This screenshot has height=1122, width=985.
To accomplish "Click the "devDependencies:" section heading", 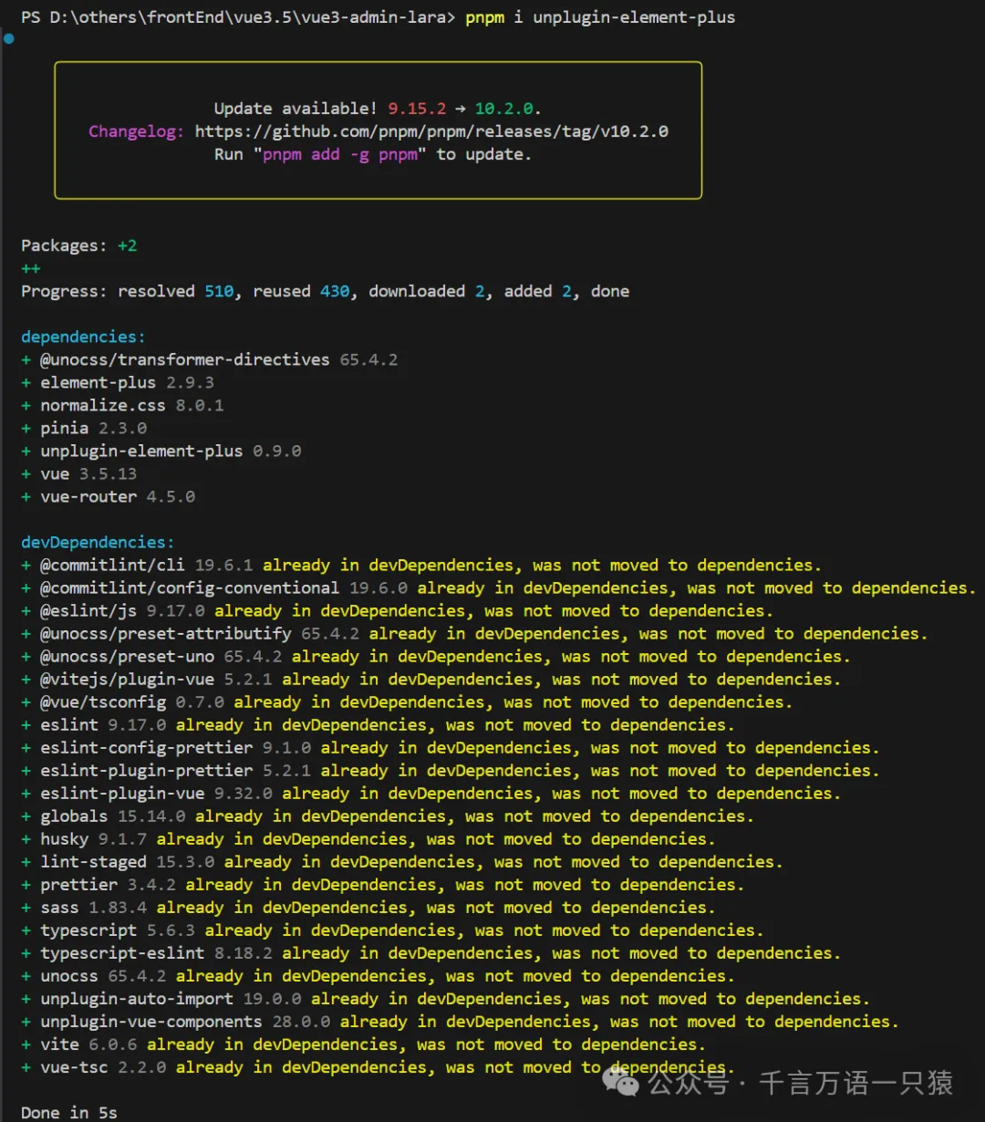I will 98,542.
